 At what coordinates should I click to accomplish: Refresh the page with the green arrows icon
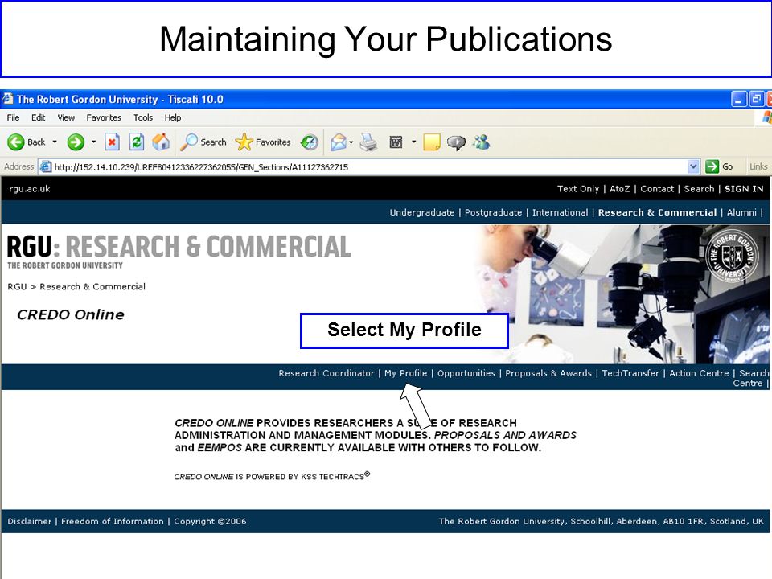[137, 142]
